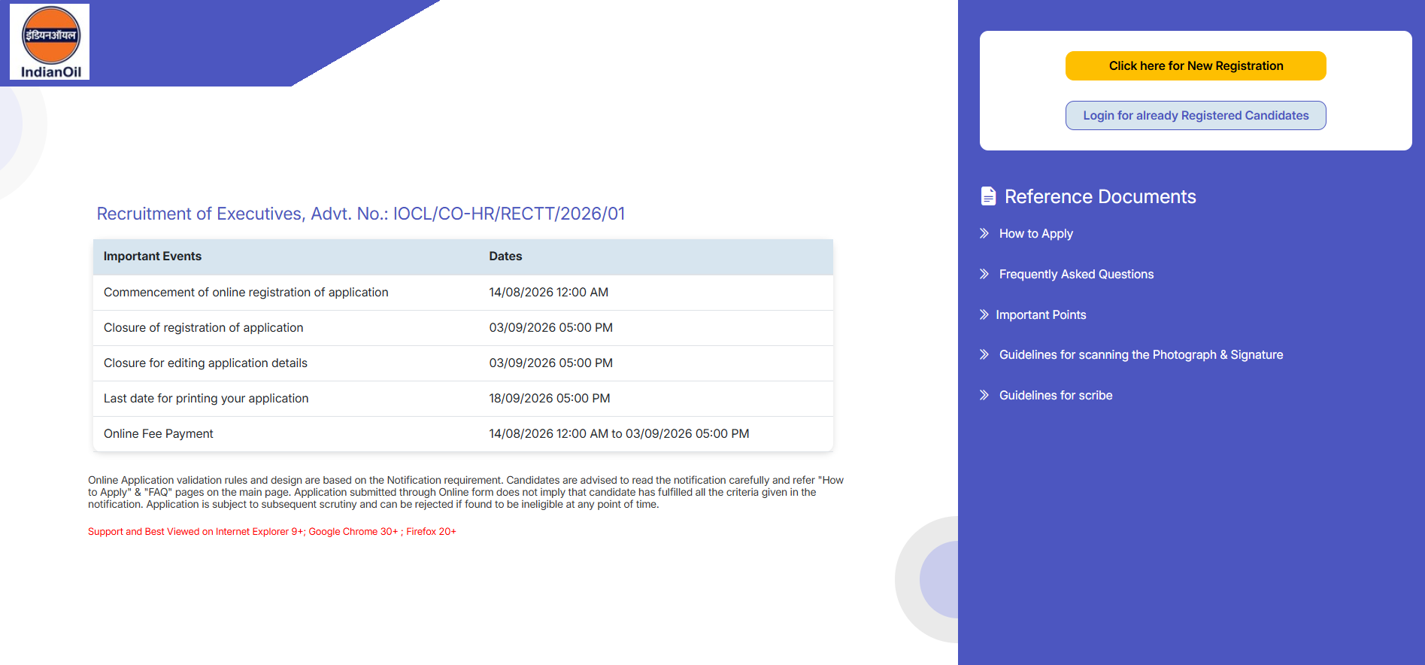Select the Closure of registration date value

coord(551,328)
